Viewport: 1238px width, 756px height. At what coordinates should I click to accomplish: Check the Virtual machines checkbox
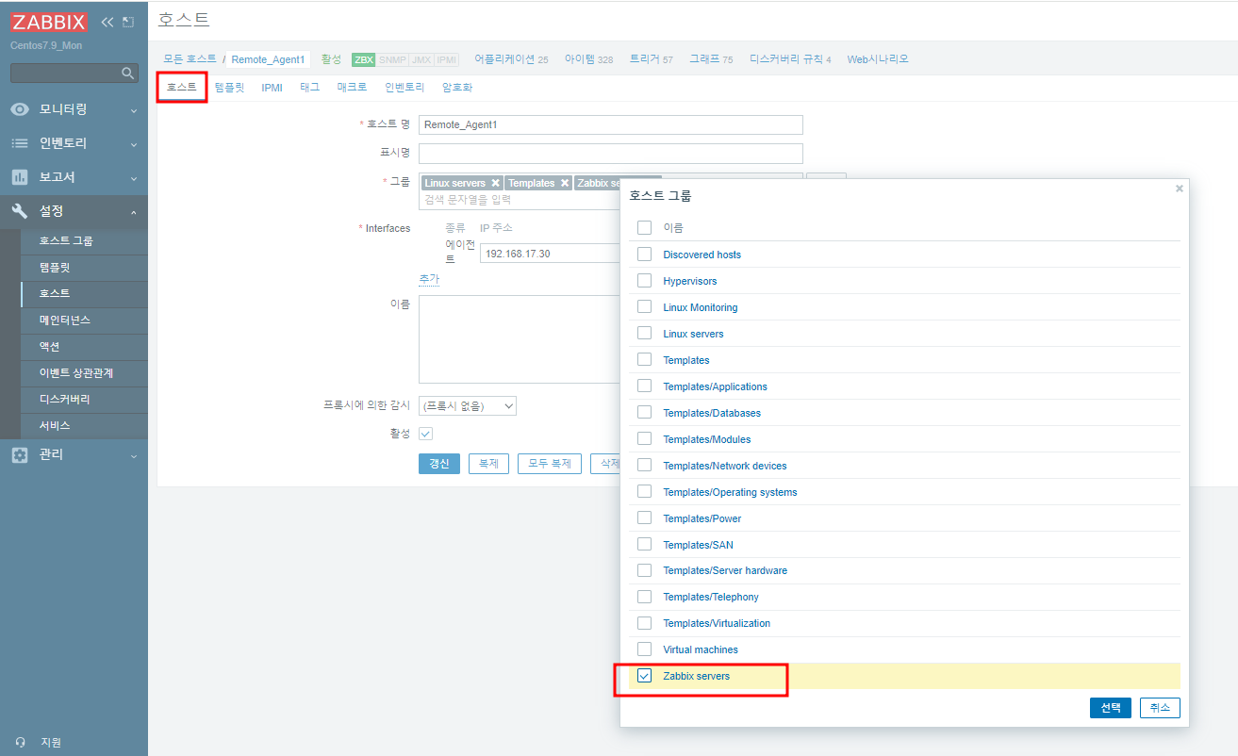(645, 649)
